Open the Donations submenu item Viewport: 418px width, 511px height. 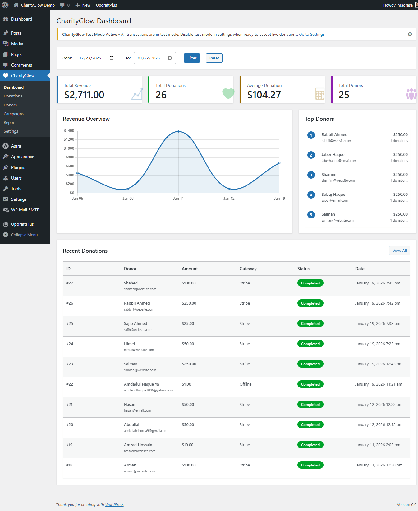click(x=13, y=96)
